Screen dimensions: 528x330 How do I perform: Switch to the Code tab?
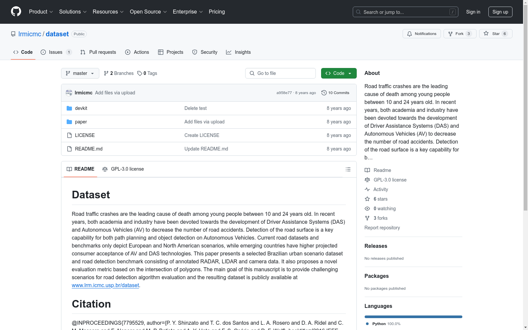(23, 52)
